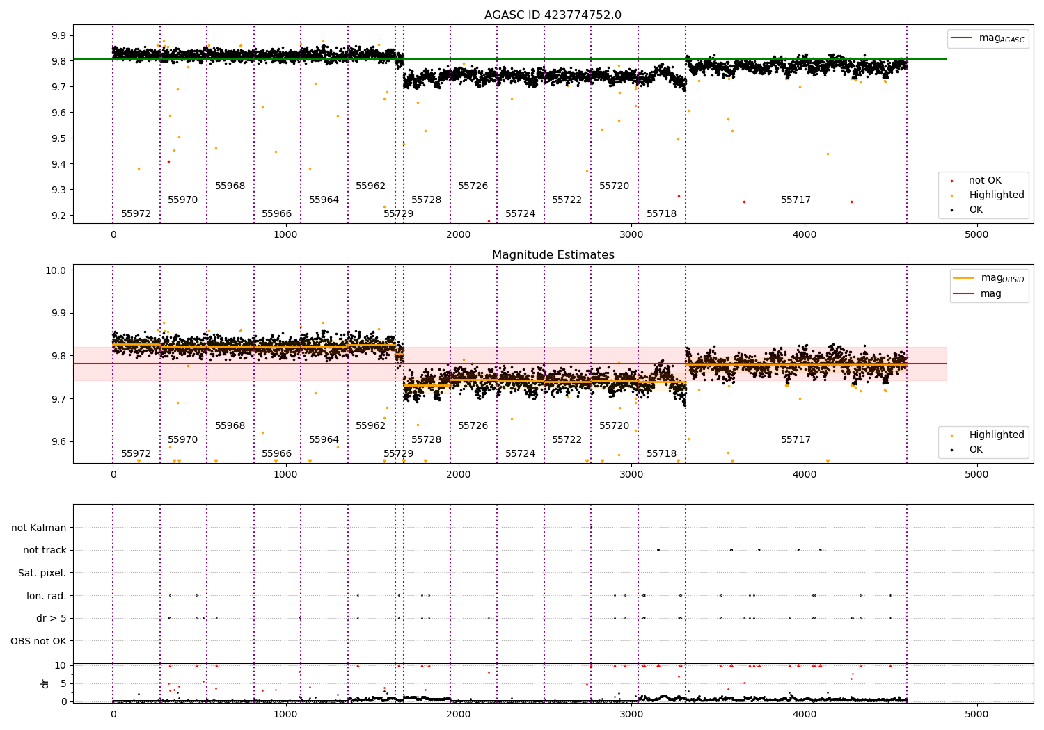Click obsid label 55720 in the top plot

point(615,186)
